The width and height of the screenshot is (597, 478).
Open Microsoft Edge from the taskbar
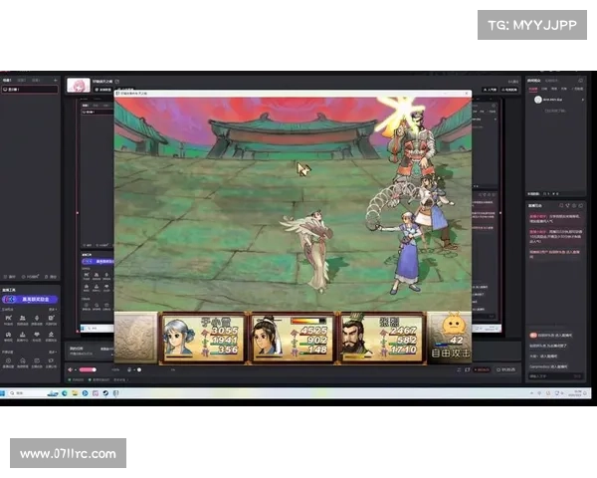65,393
